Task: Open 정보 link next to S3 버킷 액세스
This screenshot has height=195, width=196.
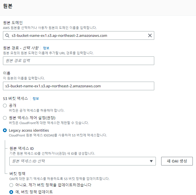Action: click(x=36, y=99)
